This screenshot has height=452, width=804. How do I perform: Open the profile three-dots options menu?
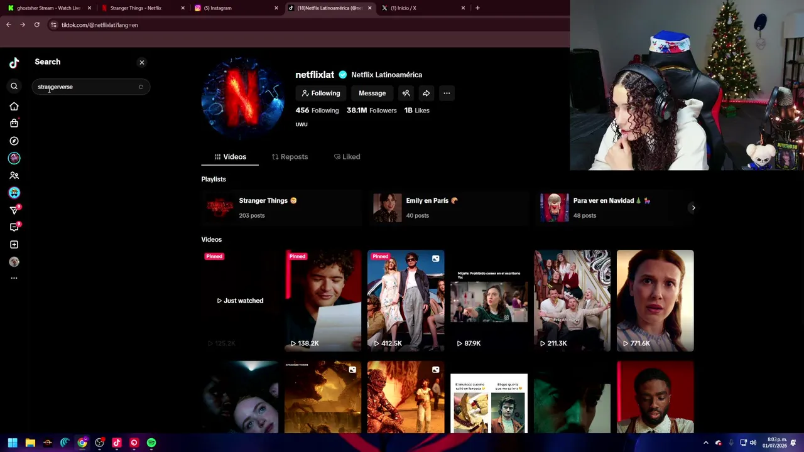447,93
